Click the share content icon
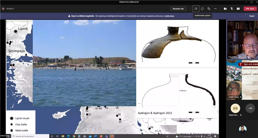The height and width of the screenshot is (138, 258). [x=238, y=9]
